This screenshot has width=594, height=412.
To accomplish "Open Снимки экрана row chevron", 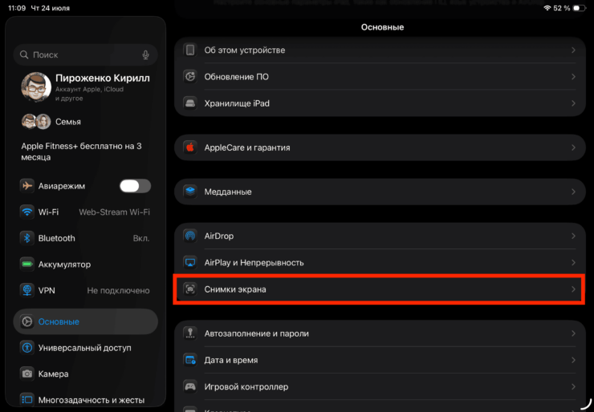I will (573, 289).
